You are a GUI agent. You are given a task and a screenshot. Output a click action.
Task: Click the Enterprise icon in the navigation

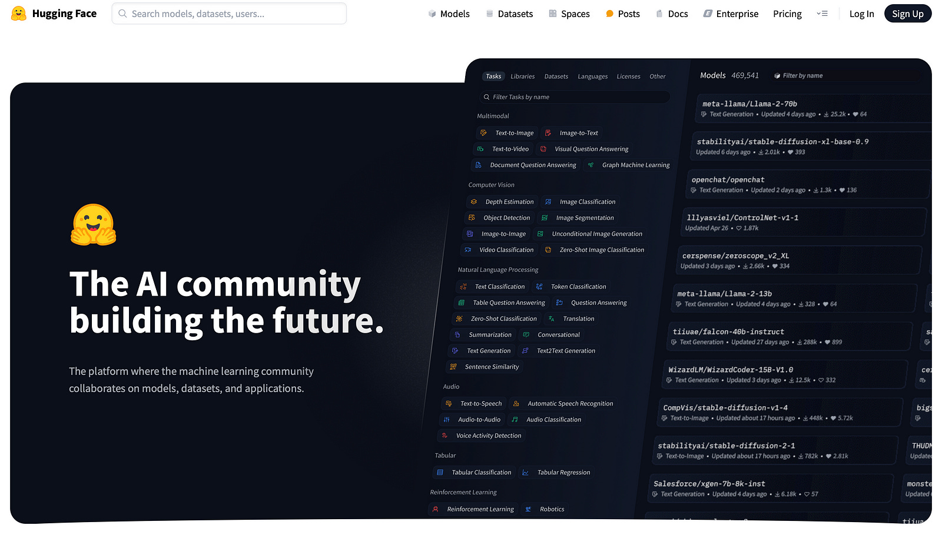tap(708, 14)
